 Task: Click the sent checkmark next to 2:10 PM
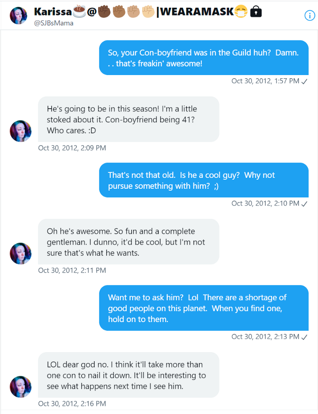tap(305, 203)
